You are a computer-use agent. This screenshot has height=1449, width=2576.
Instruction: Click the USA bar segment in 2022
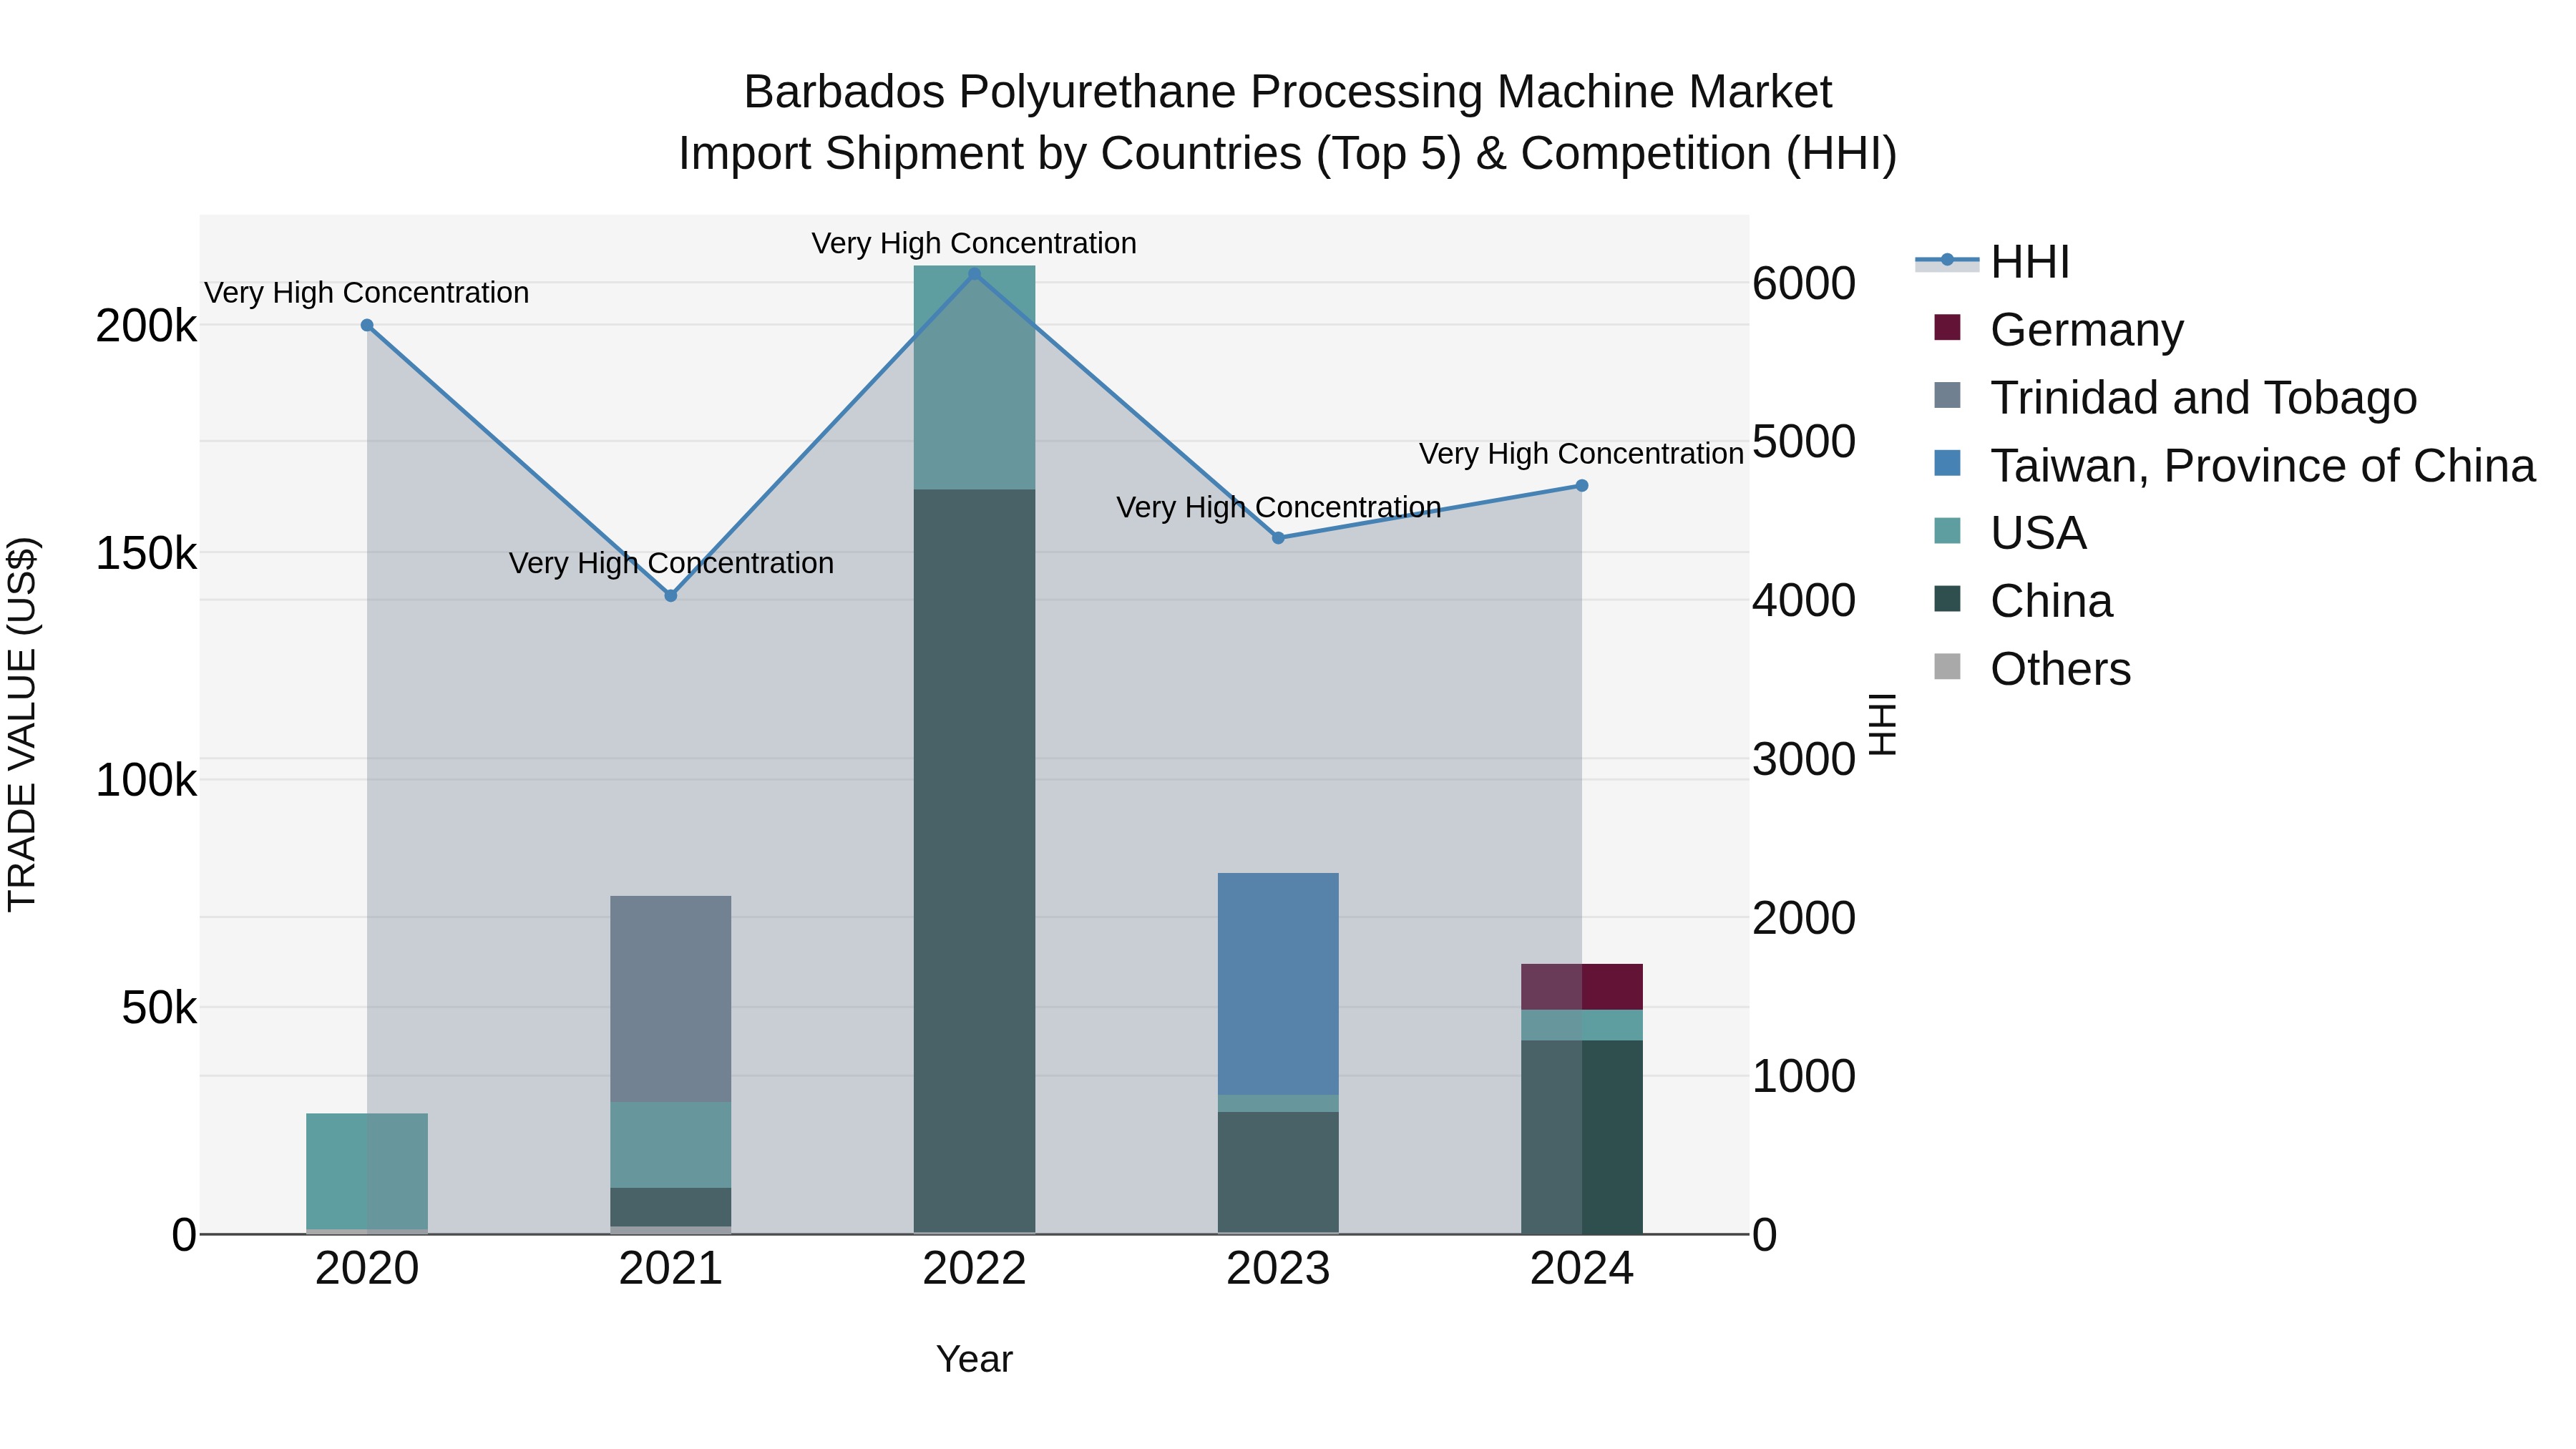pyautogui.click(x=975, y=378)
